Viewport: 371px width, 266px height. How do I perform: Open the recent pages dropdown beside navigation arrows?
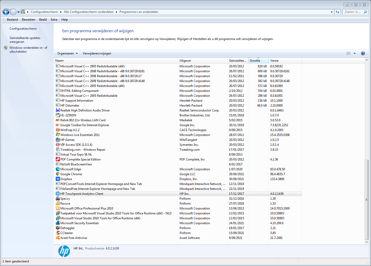pyautogui.click(x=18, y=12)
